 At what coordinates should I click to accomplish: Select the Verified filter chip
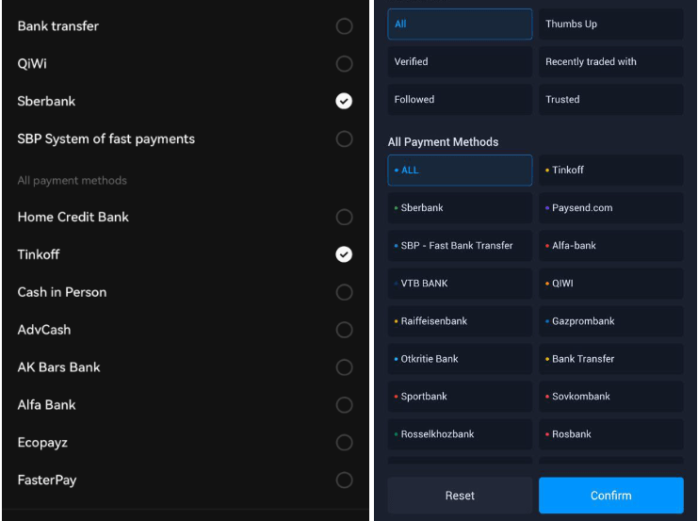click(460, 62)
